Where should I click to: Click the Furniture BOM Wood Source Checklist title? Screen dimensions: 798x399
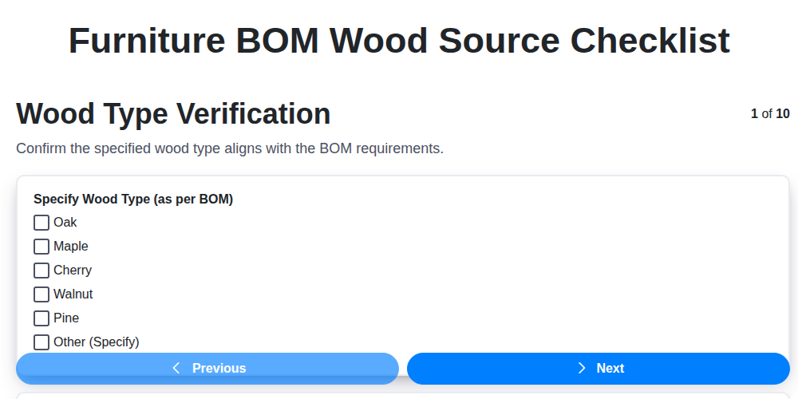[399, 41]
